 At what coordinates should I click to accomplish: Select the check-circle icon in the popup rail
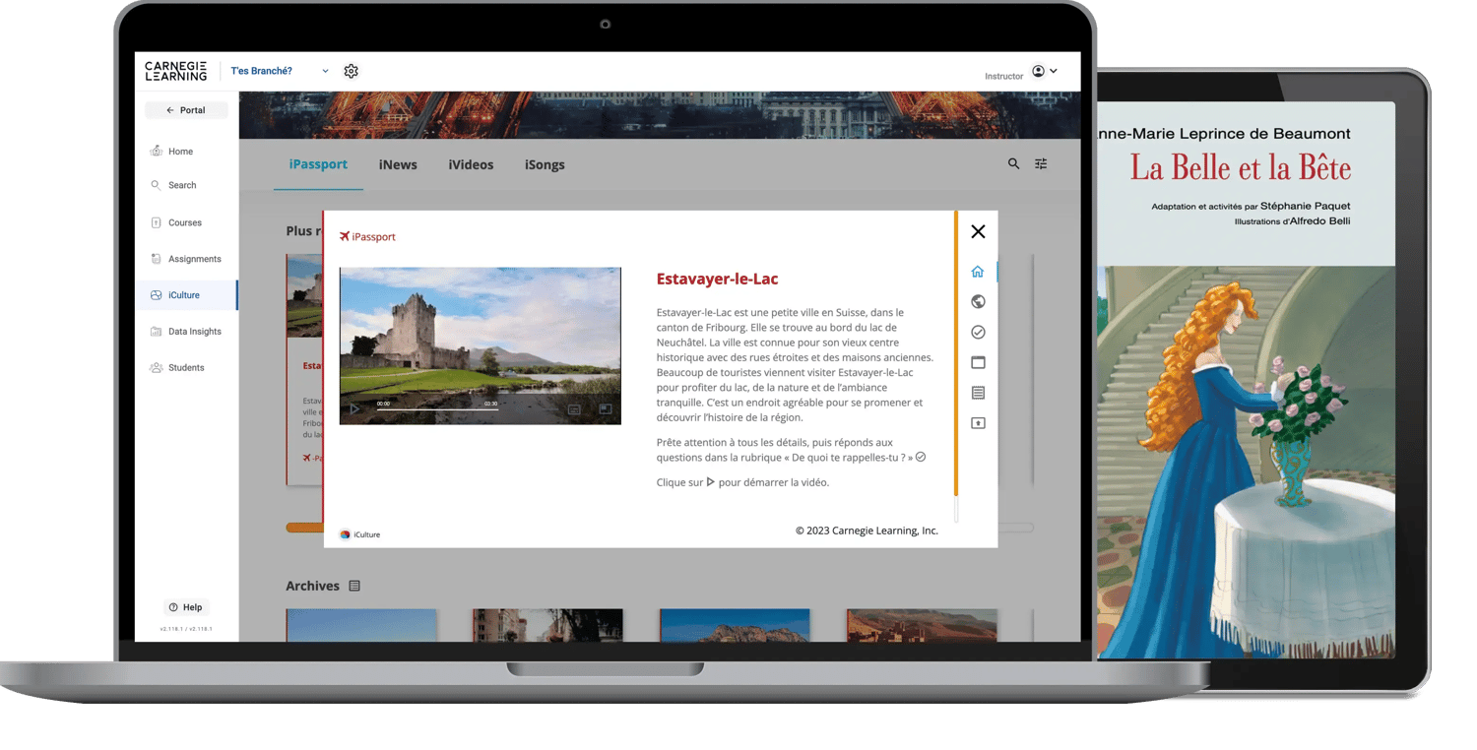tap(978, 333)
